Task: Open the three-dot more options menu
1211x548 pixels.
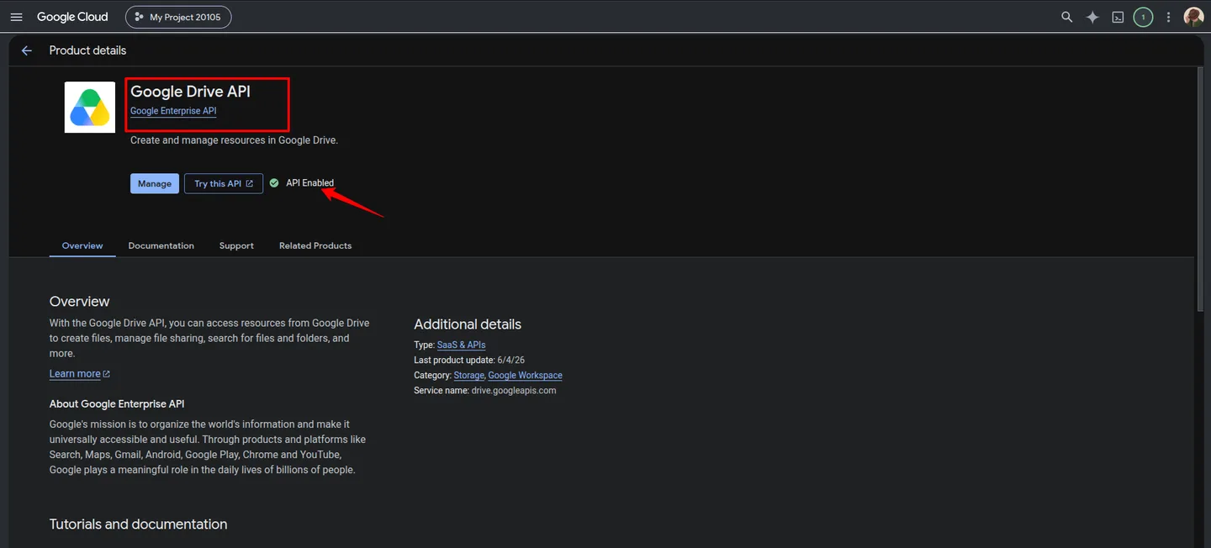Action: tap(1168, 17)
